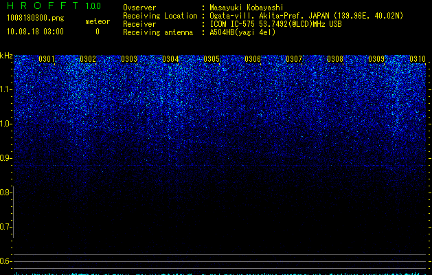Click the 1.0 frequency axis label
This screenshot has width=432, height=275.
(x=5, y=124)
